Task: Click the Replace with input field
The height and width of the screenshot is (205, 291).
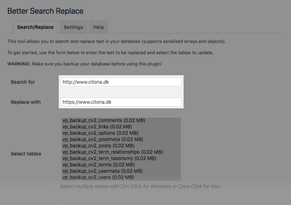Action: (x=121, y=102)
